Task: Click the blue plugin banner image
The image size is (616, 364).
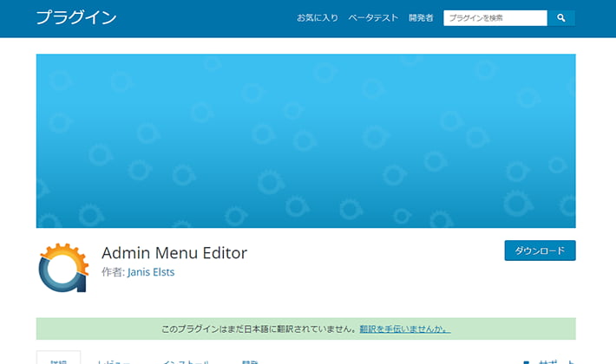Action: click(306, 140)
